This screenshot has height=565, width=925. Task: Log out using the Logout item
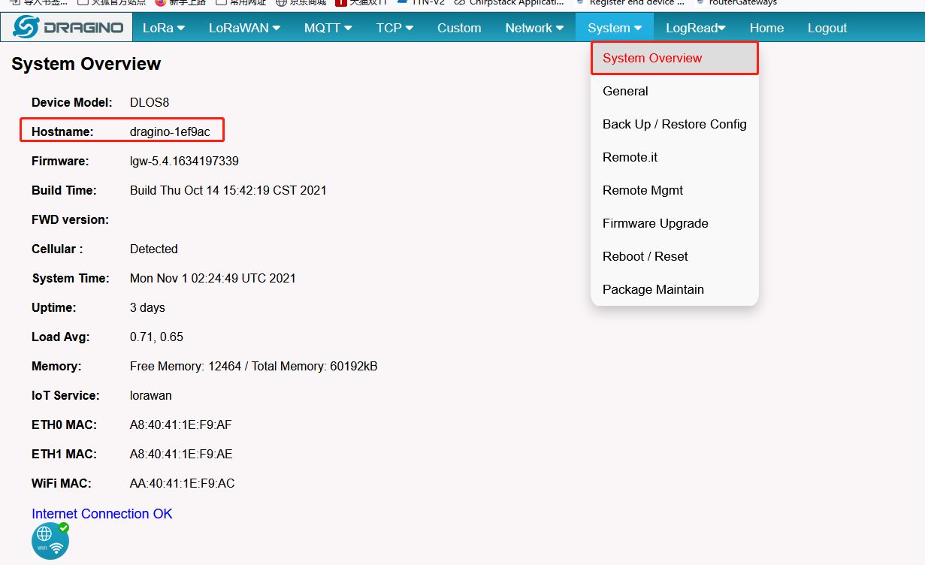(x=827, y=28)
